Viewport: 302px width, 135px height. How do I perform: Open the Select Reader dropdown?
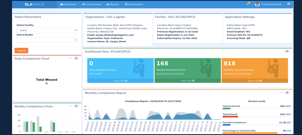pyautogui.click(x=47, y=40)
